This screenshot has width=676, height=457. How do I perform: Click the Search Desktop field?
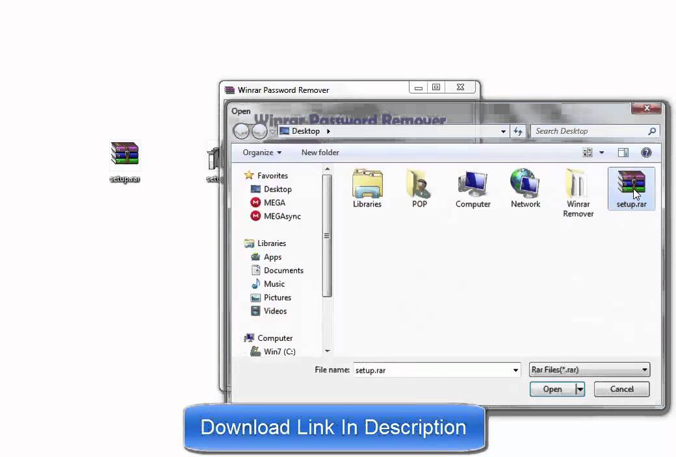[589, 131]
